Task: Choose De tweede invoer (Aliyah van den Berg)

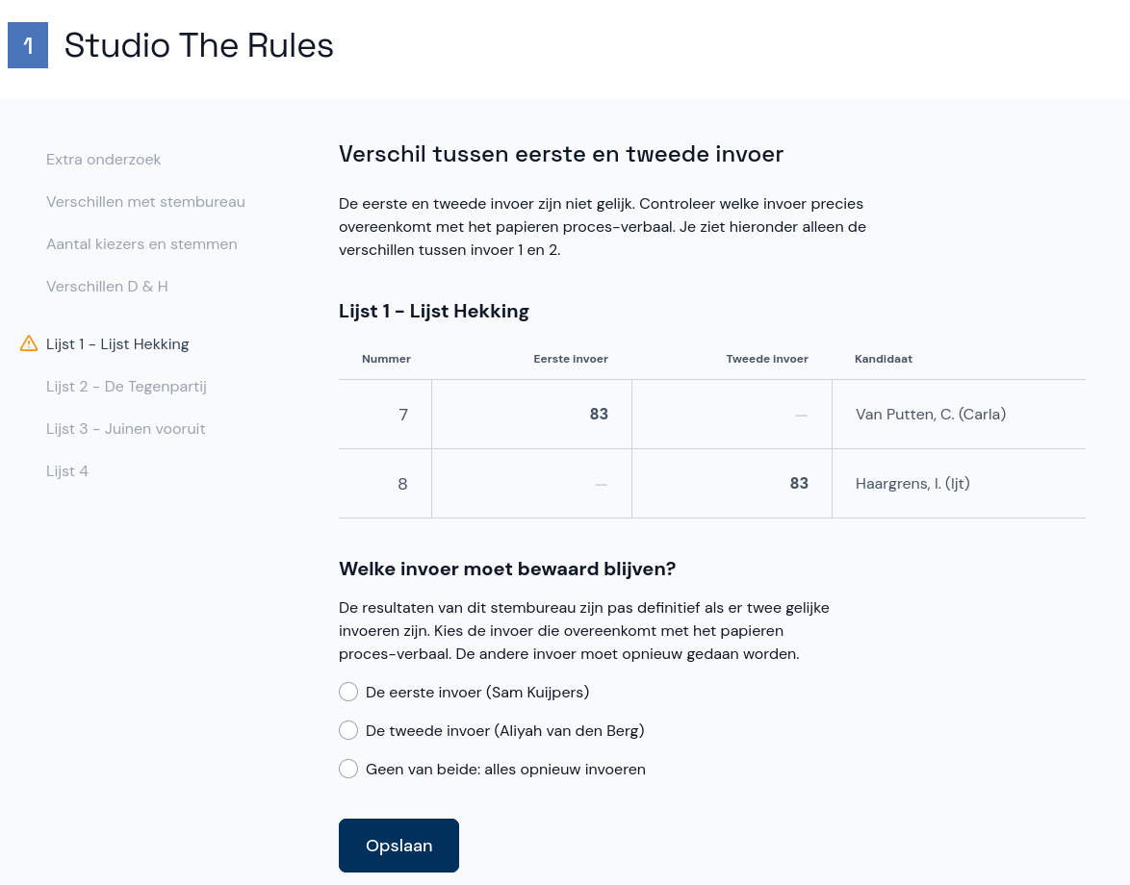Action: point(348,731)
